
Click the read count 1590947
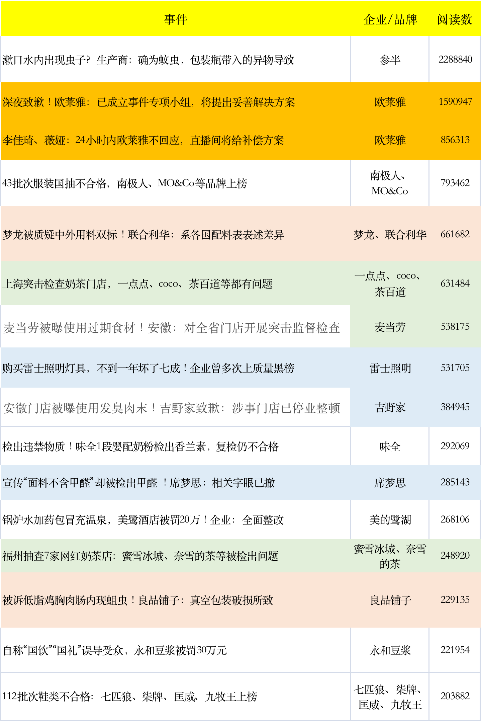click(455, 102)
